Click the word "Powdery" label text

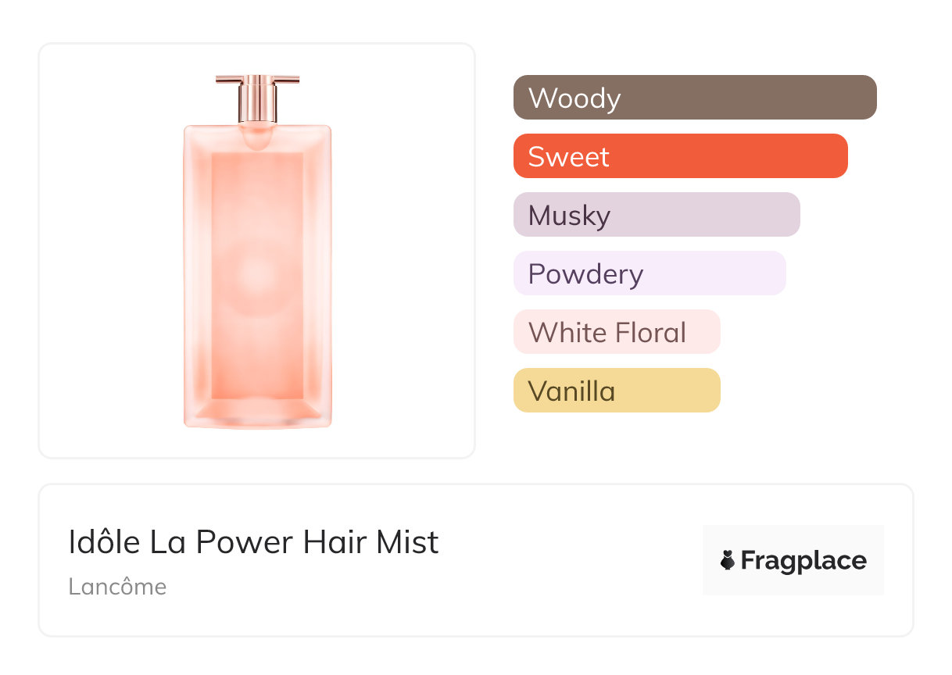pyautogui.click(x=585, y=274)
